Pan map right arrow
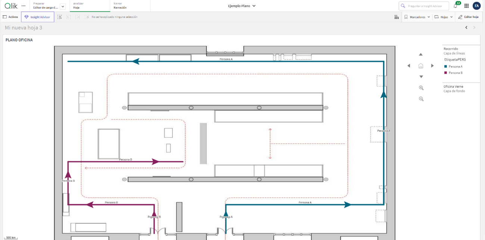 tap(432, 66)
